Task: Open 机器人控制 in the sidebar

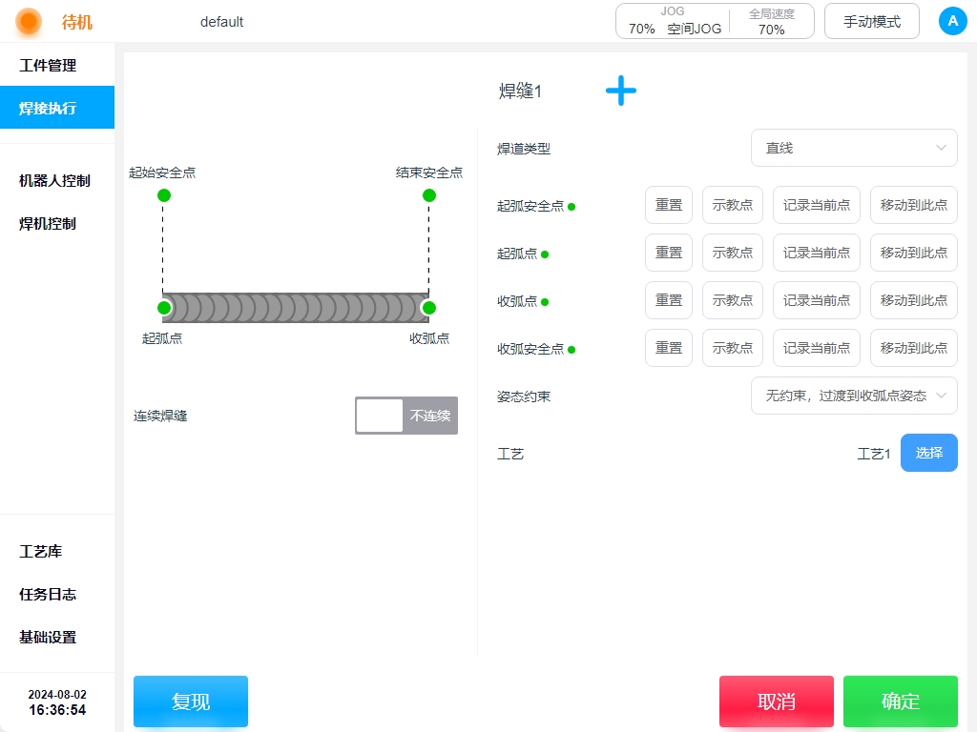Action: (54, 181)
